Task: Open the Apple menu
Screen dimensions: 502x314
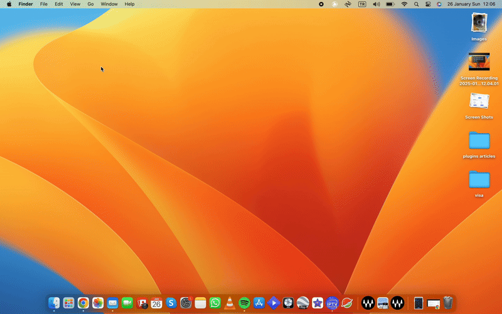Action: pyautogui.click(x=9, y=4)
